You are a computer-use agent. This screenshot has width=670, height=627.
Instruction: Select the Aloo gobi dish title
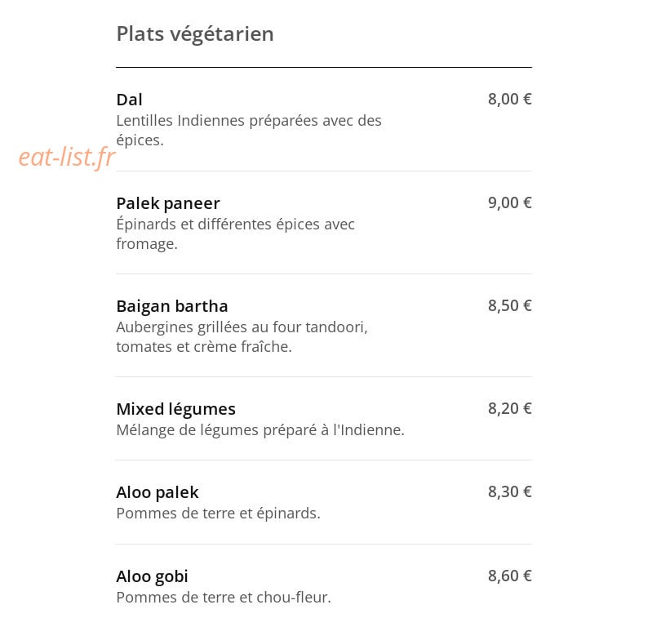[x=152, y=576]
